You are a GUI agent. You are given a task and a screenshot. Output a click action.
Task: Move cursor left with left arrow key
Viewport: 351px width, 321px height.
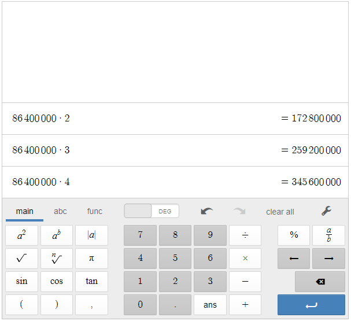(294, 259)
